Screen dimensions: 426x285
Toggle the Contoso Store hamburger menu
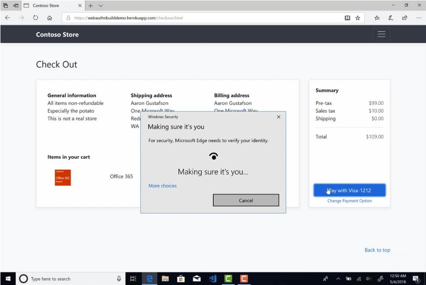pos(381,34)
